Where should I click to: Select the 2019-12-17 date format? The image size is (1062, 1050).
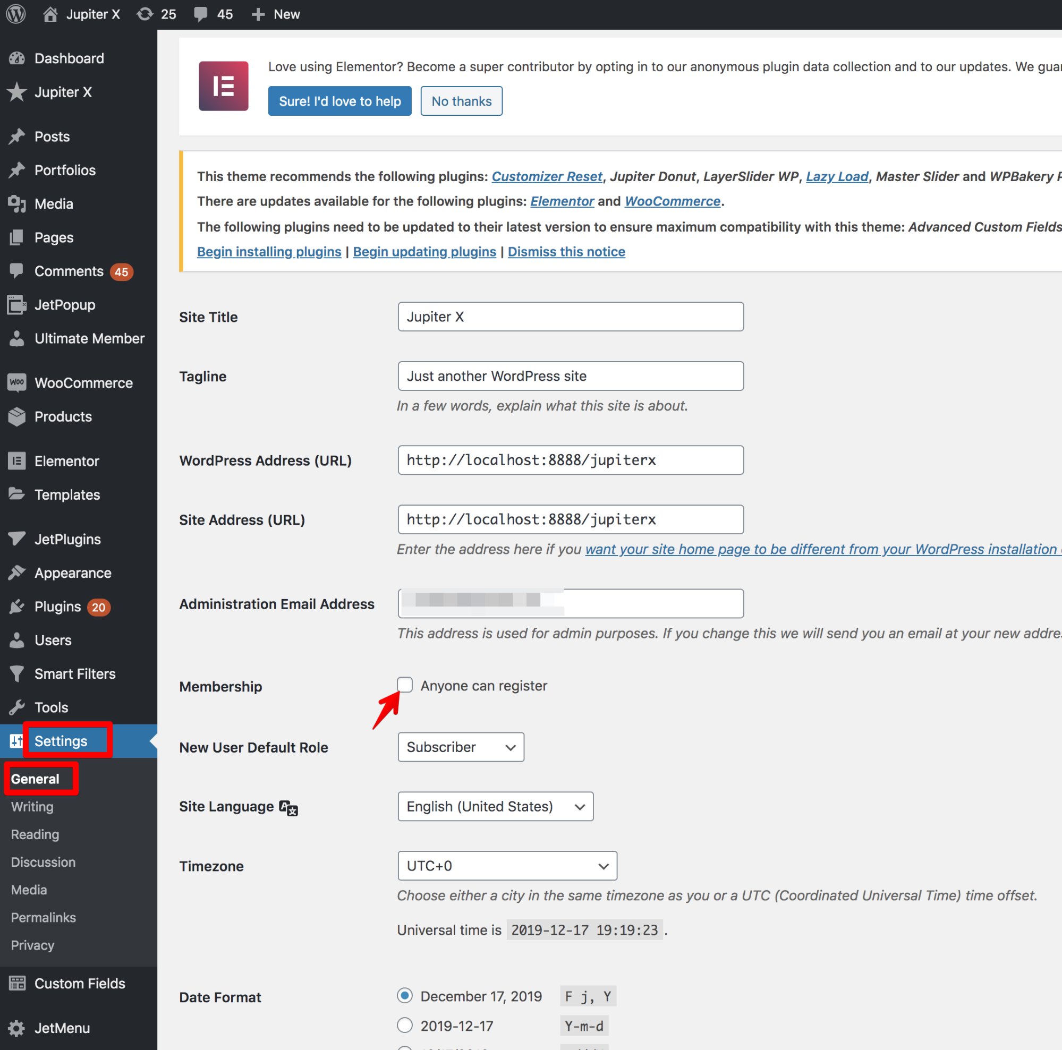pos(405,1025)
